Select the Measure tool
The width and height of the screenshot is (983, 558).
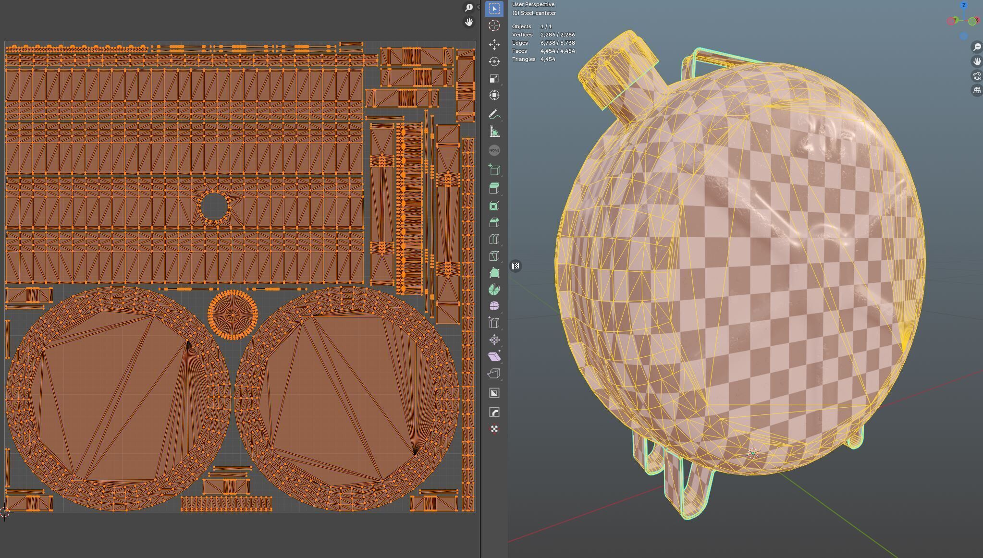pyautogui.click(x=494, y=132)
